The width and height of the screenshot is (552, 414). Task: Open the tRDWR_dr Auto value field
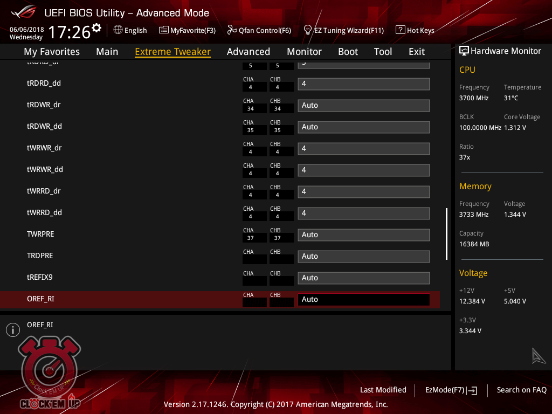[363, 105]
